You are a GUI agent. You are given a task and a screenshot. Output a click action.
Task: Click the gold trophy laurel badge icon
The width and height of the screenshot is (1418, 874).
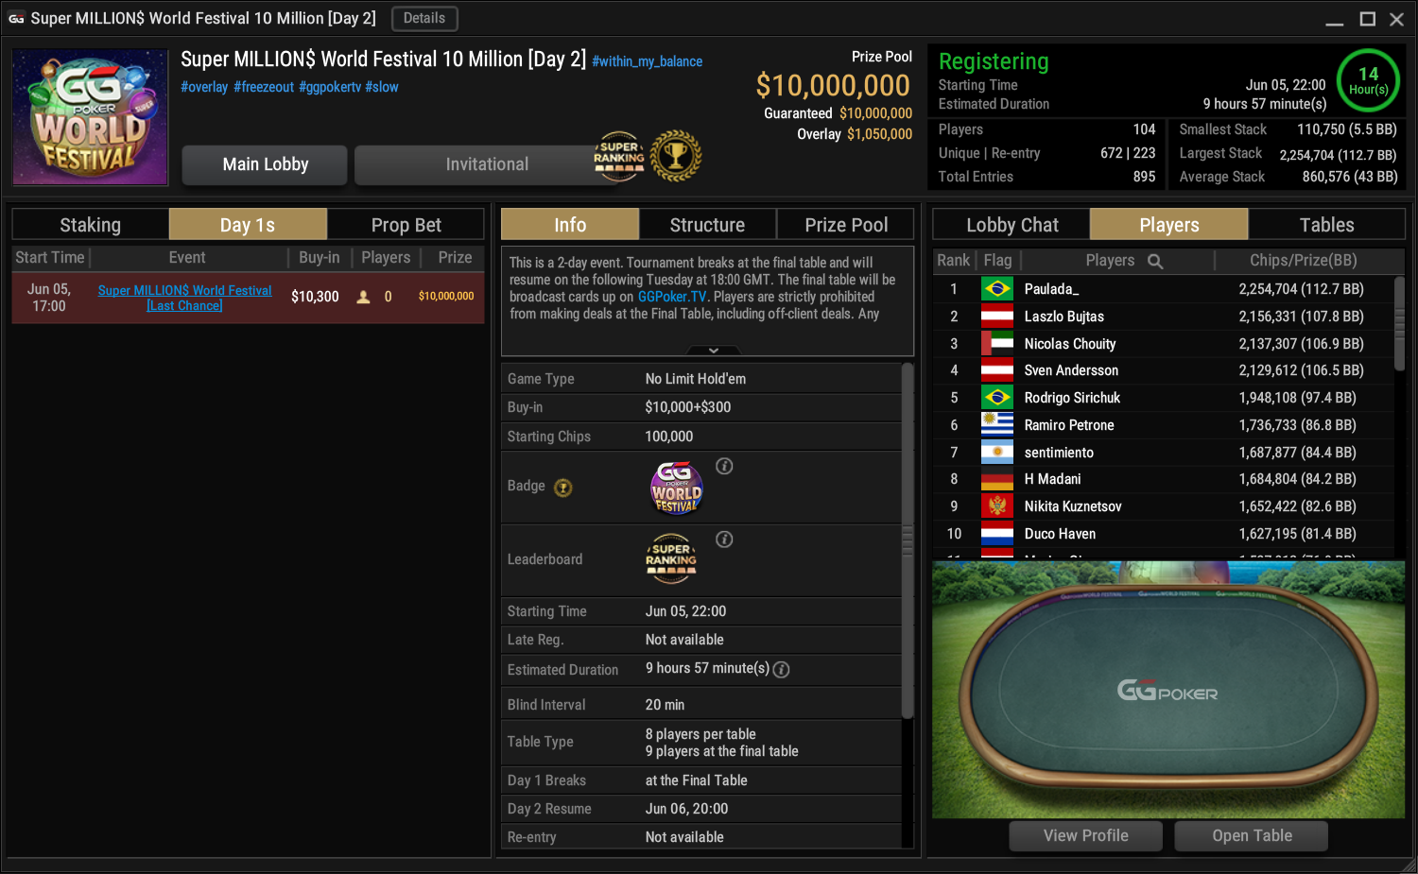676,156
